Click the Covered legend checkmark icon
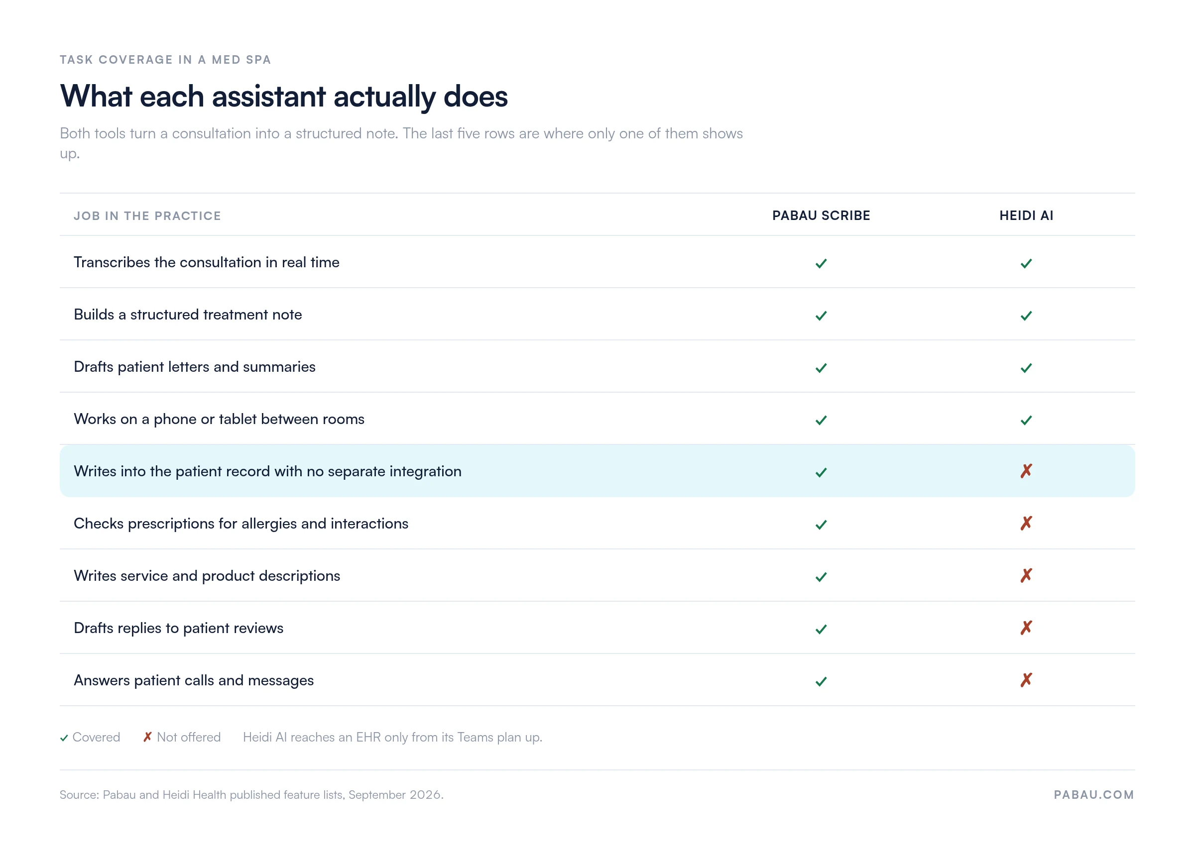Image resolution: width=1195 pixels, height=860 pixels. pyautogui.click(x=64, y=738)
